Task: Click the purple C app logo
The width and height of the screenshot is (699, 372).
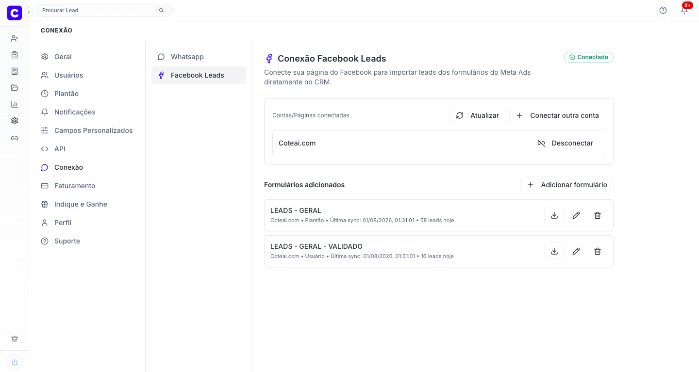Action: (x=15, y=13)
